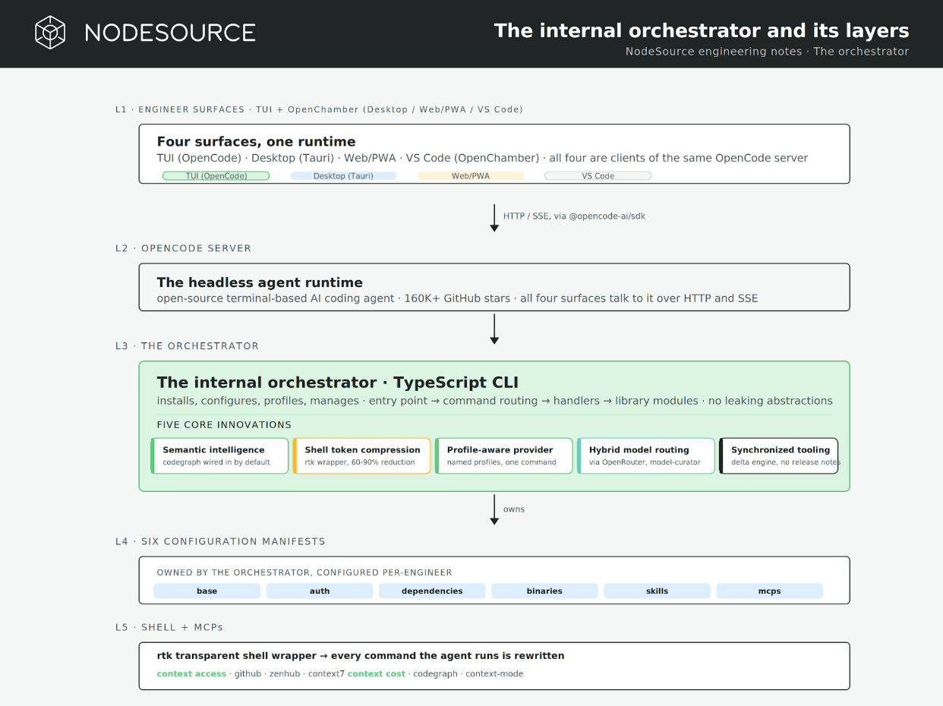The height and width of the screenshot is (706, 943).
Task: Open the Hybrid model routing card
Action: click(x=646, y=455)
